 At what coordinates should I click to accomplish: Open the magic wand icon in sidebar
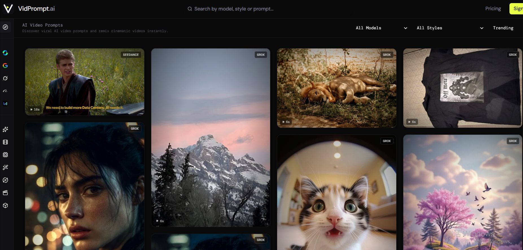click(5, 167)
